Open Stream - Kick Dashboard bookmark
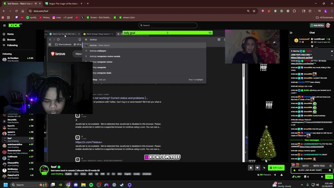 click(98, 17)
